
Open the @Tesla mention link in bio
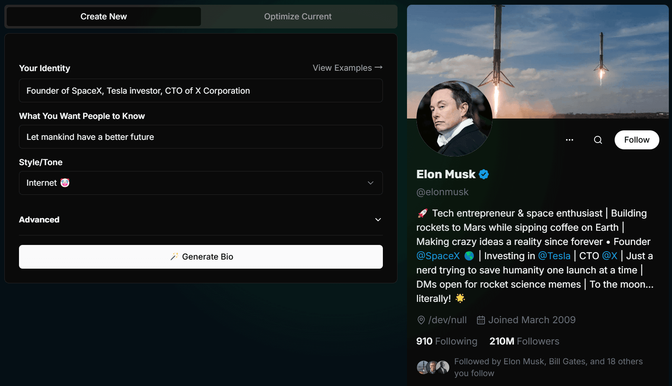coord(555,256)
